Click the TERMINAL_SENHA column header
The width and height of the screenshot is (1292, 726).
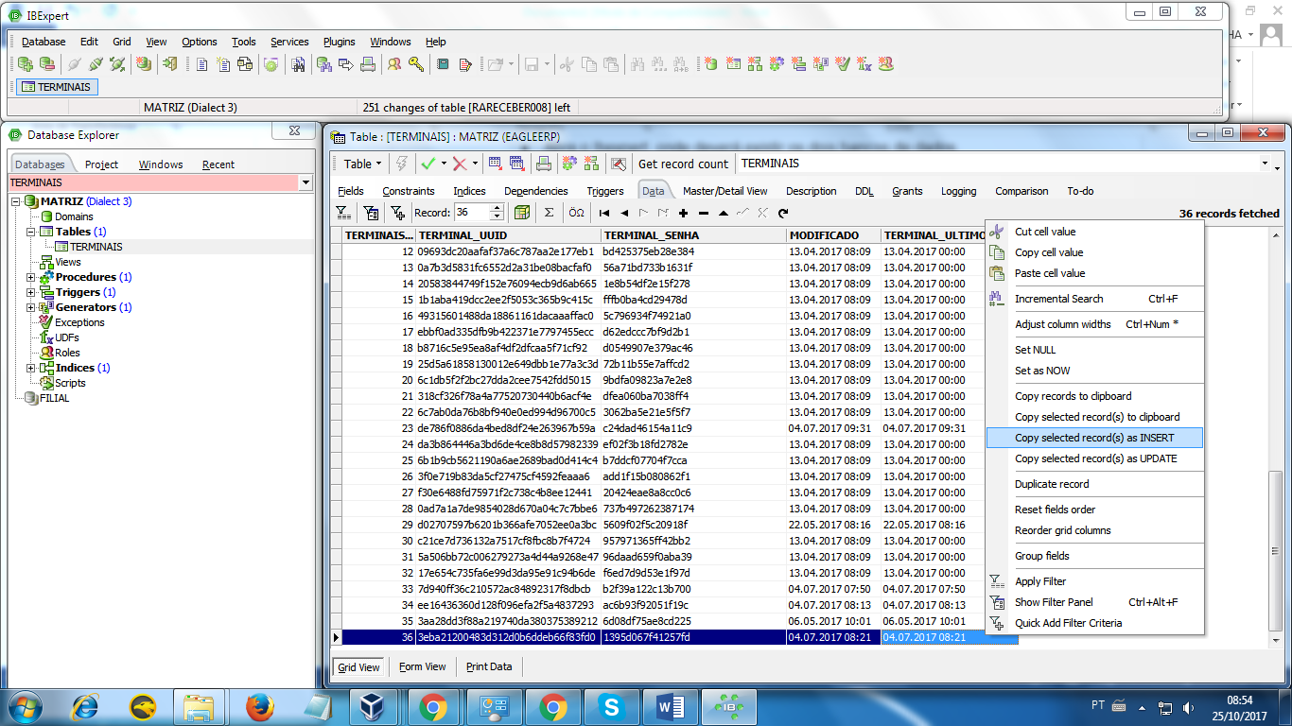pyautogui.click(x=693, y=235)
